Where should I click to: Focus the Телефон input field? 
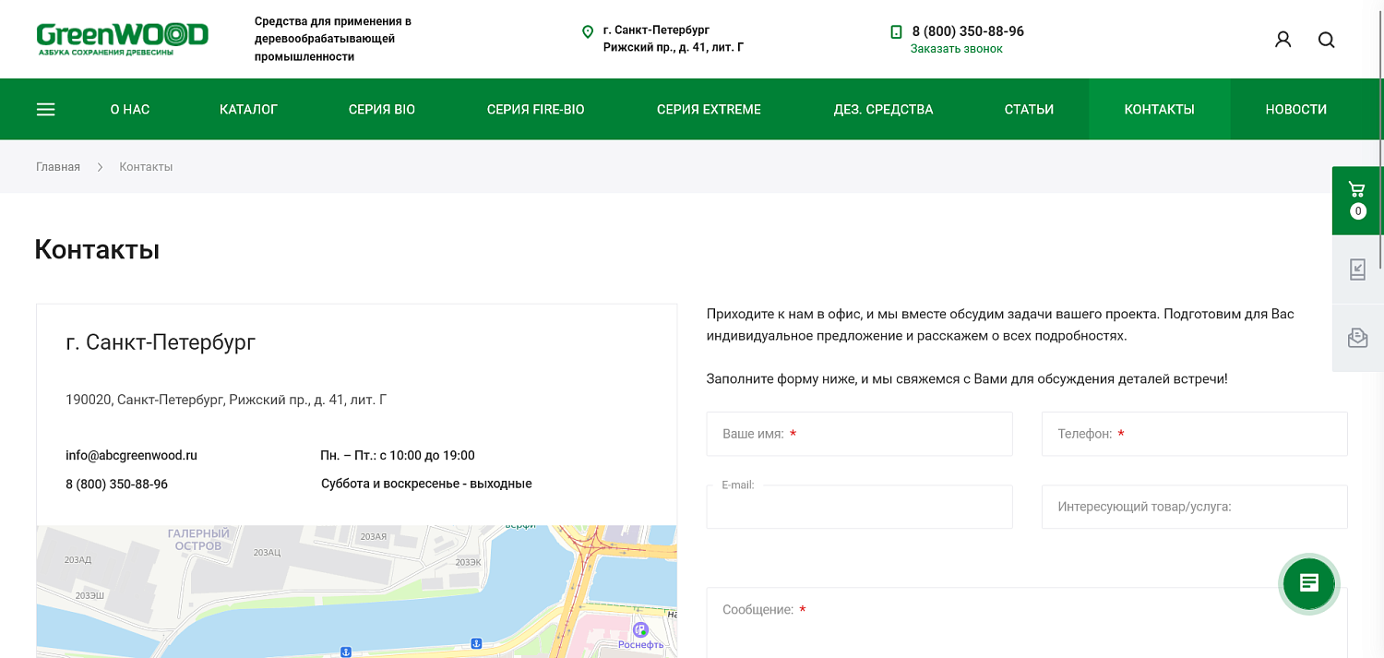[x=1194, y=434]
